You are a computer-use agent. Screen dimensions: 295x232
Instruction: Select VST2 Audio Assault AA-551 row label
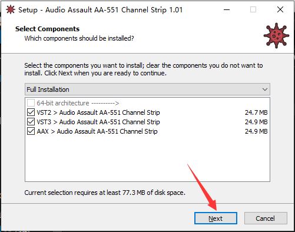[x=98, y=112]
